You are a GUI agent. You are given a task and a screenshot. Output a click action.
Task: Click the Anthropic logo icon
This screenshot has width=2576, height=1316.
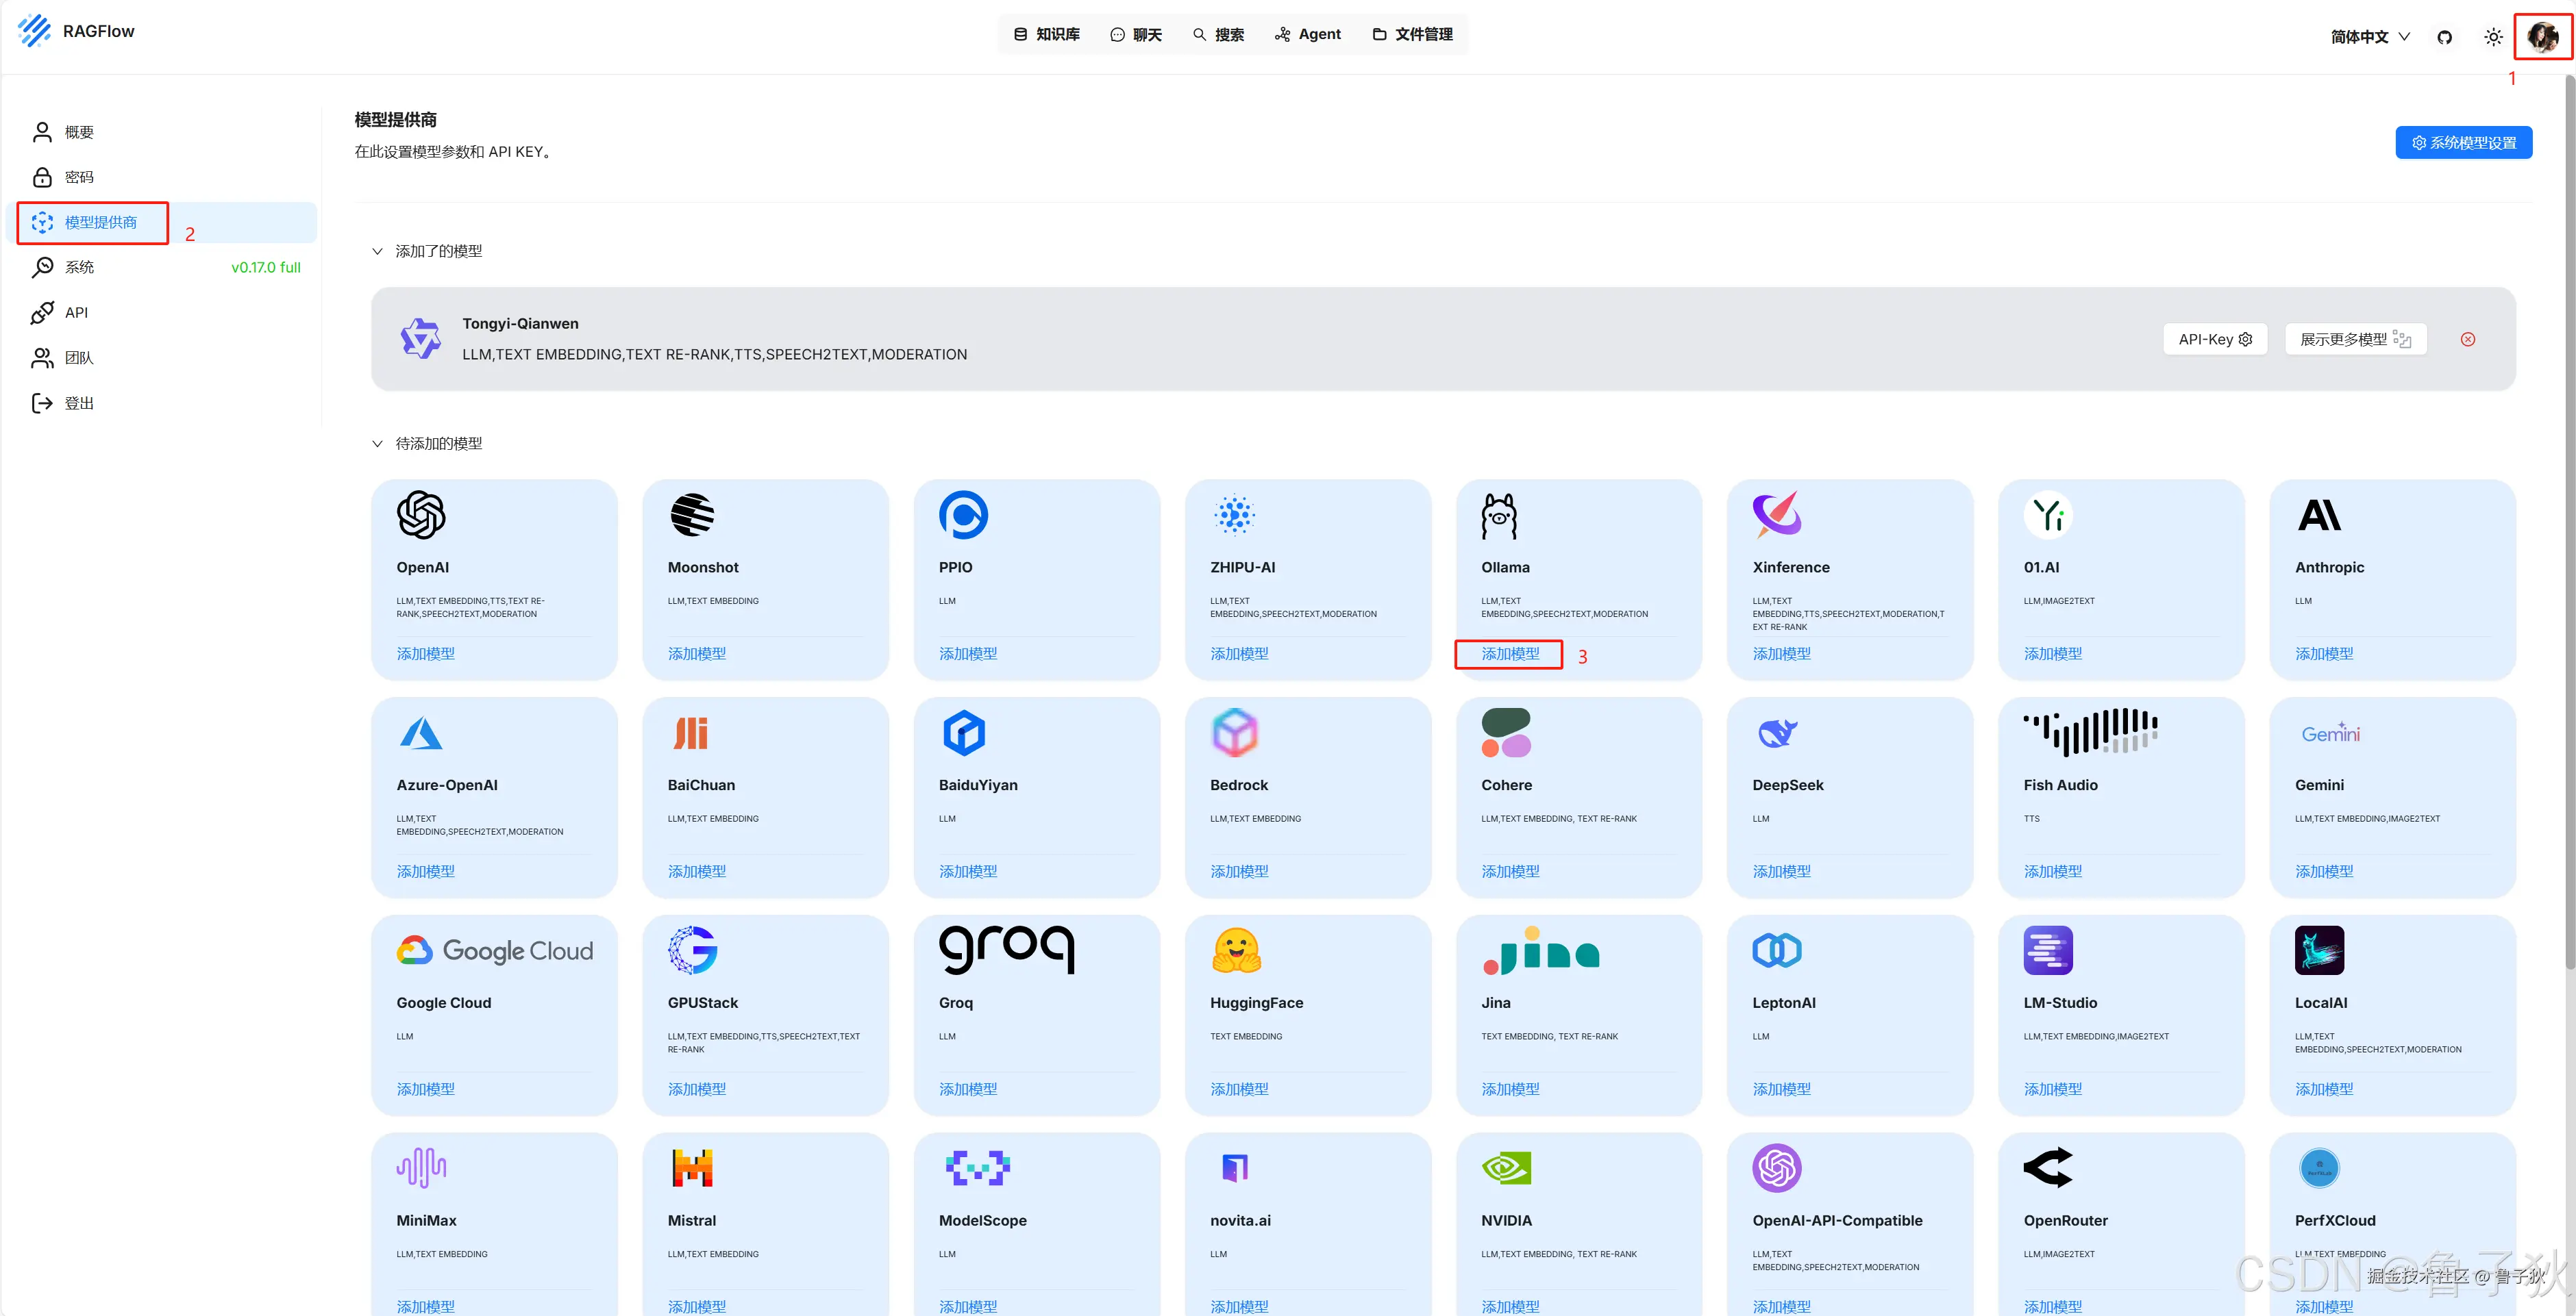click(2319, 516)
